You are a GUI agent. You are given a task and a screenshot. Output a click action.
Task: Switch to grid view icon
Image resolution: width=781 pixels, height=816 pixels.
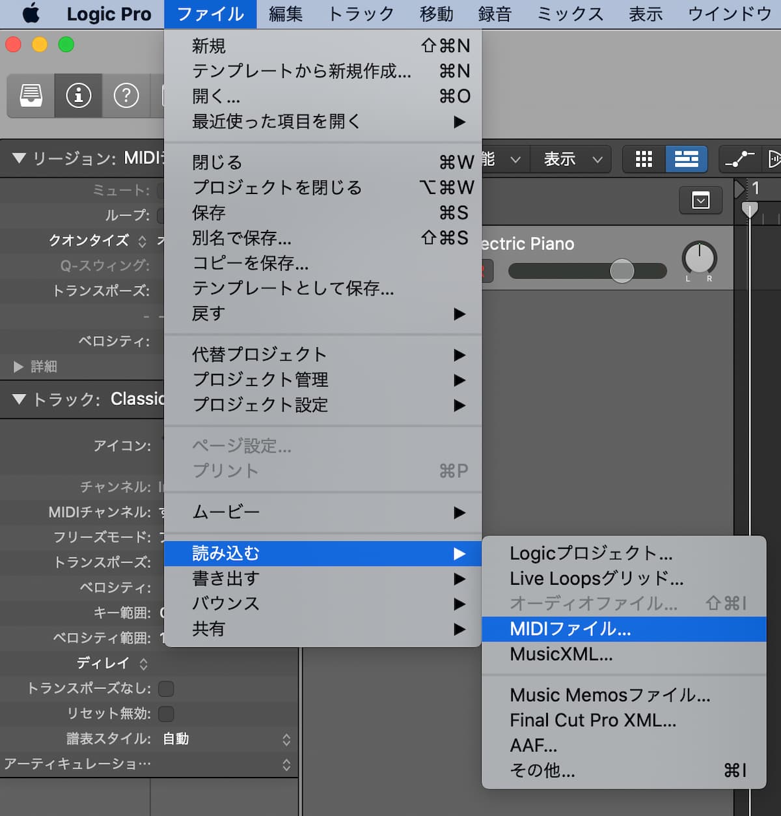(644, 159)
